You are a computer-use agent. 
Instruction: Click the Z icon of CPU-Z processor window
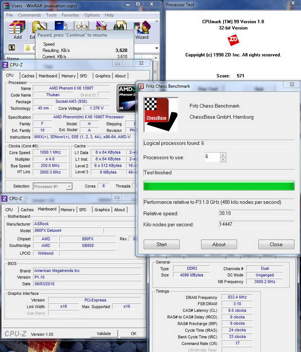[x=5, y=65]
